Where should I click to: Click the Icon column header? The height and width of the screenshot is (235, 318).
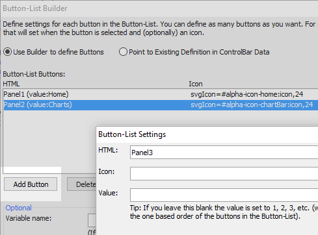(x=196, y=84)
